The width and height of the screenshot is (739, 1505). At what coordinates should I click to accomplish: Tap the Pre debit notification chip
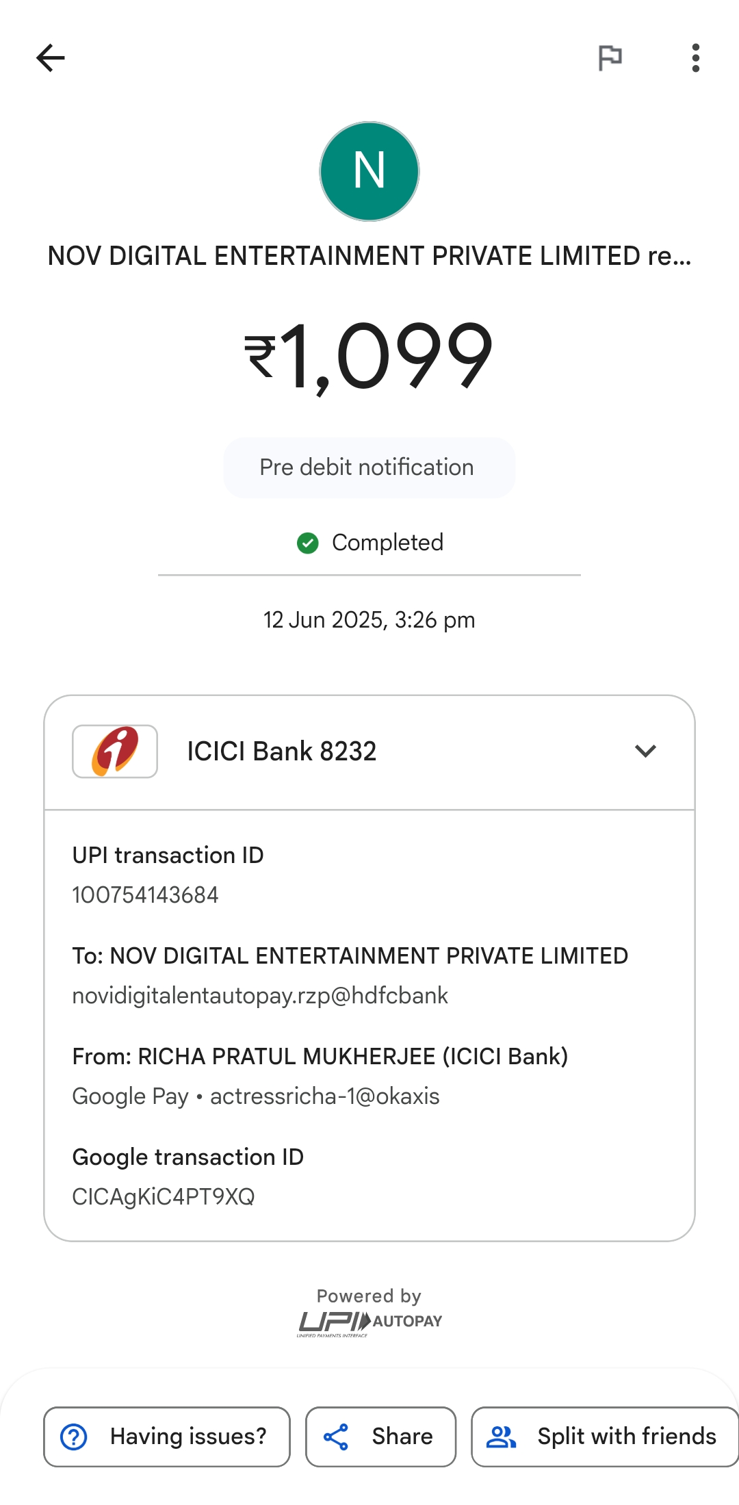click(x=369, y=467)
